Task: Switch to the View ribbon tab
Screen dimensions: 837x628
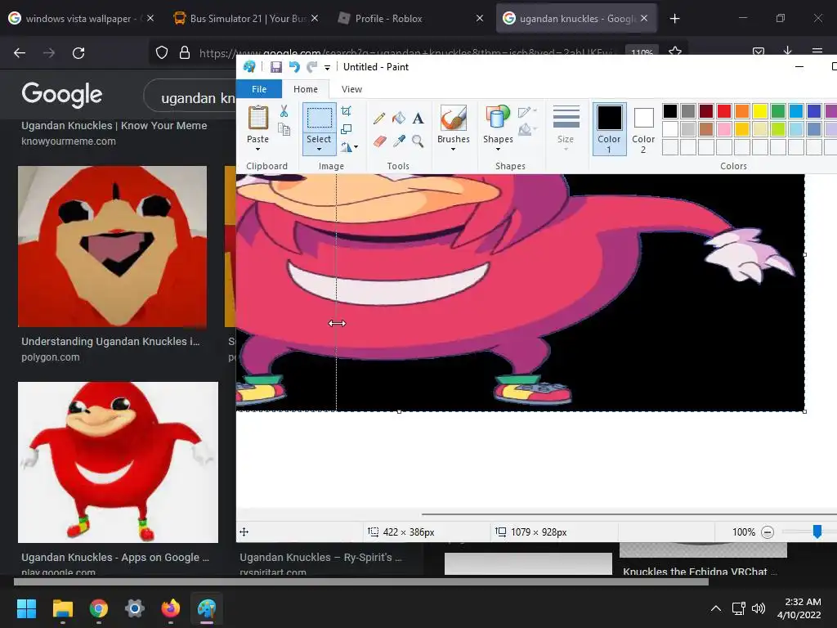Action: (351, 89)
